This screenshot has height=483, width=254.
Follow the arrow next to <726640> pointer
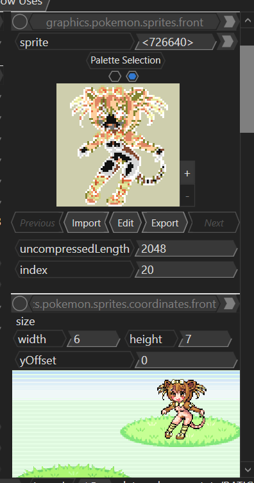pyautogui.click(x=227, y=42)
